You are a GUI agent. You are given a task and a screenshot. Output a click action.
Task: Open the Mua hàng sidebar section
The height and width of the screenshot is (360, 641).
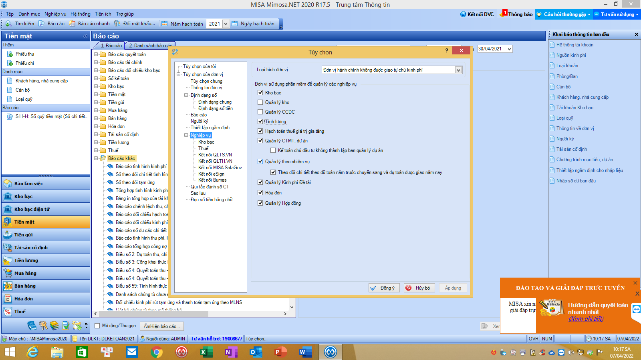(x=46, y=273)
